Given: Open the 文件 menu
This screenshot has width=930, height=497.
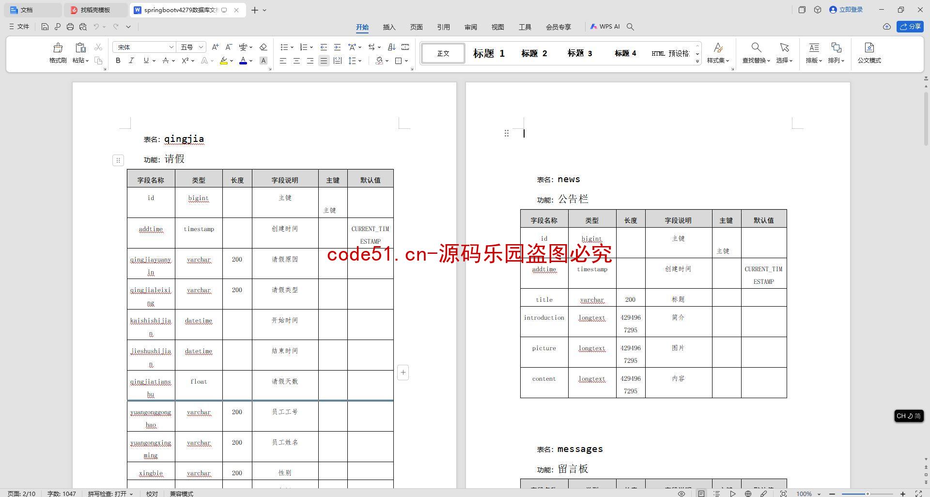Looking at the screenshot, I should tap(19, 27).
